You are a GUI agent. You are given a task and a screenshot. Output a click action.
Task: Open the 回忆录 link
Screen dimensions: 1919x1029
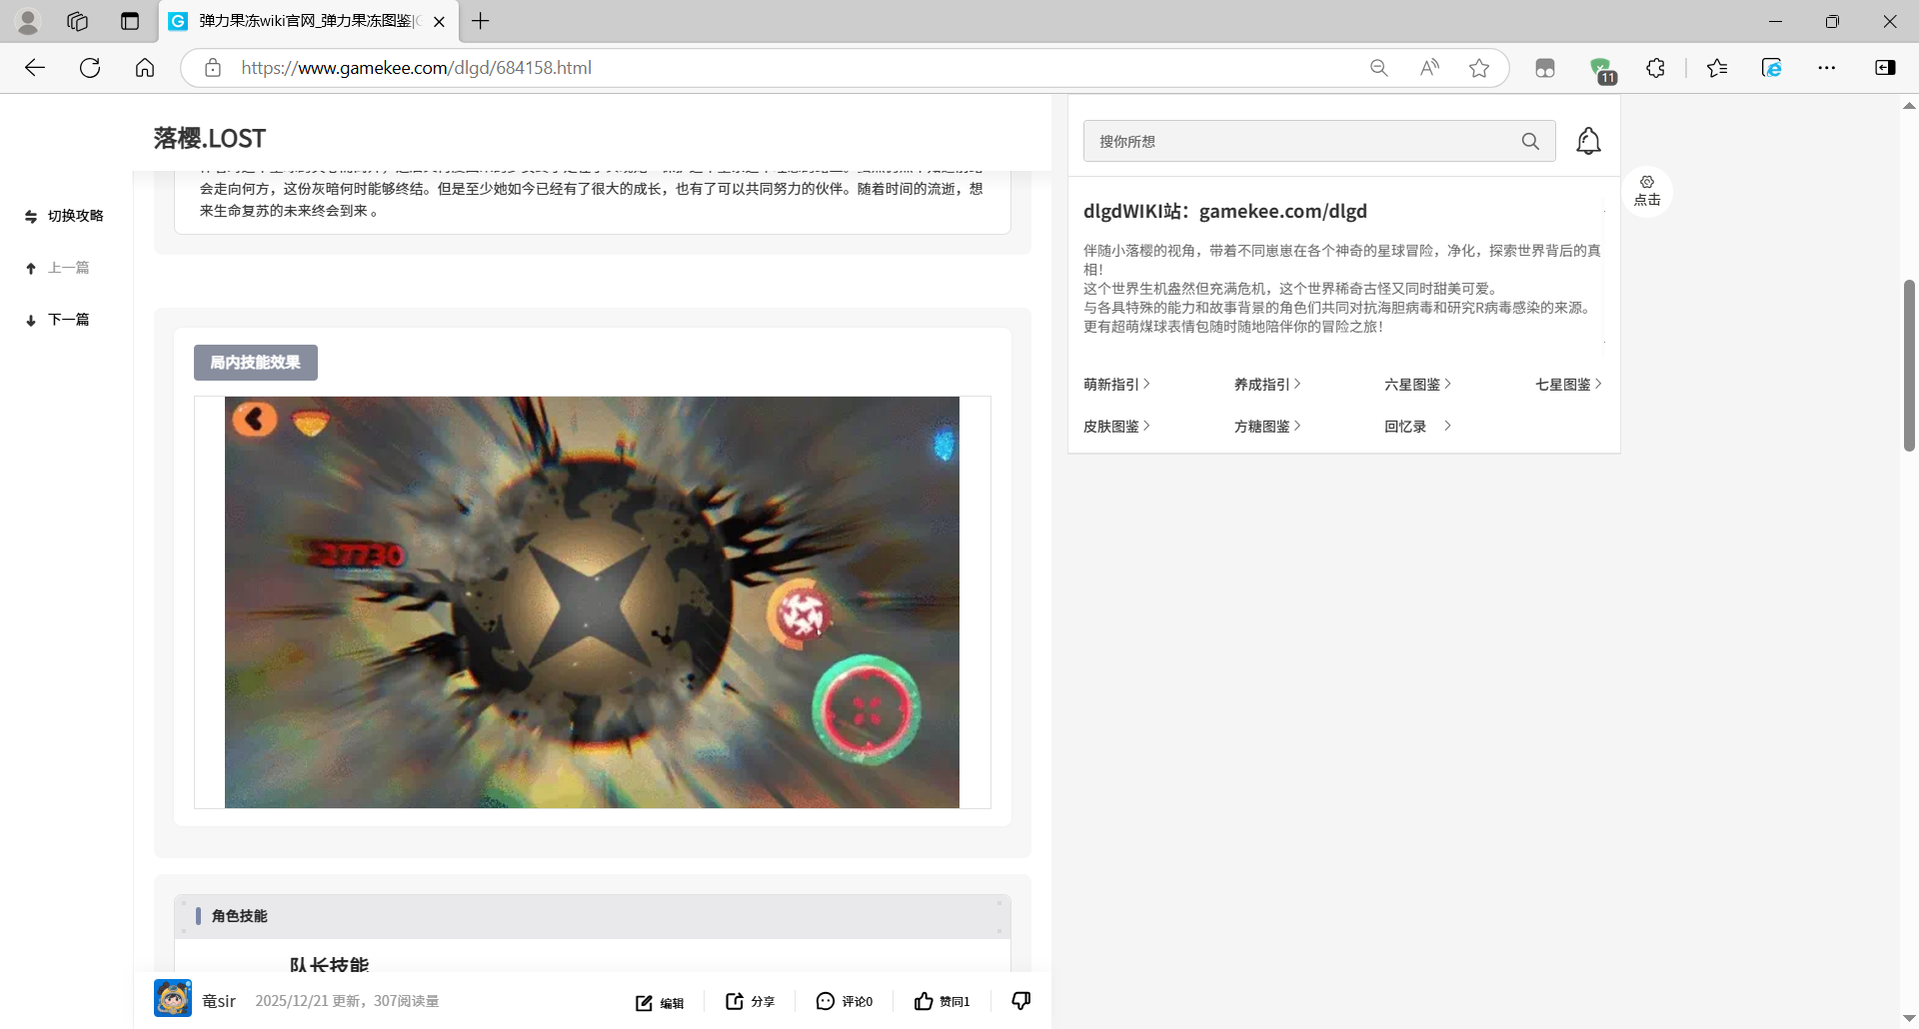pos(1417,427)
